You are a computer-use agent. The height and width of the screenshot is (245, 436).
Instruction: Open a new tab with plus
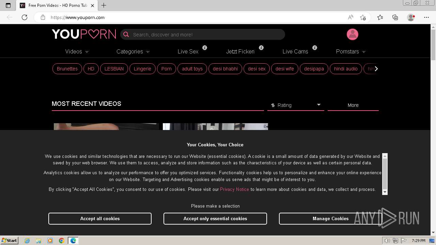point(104,5)
